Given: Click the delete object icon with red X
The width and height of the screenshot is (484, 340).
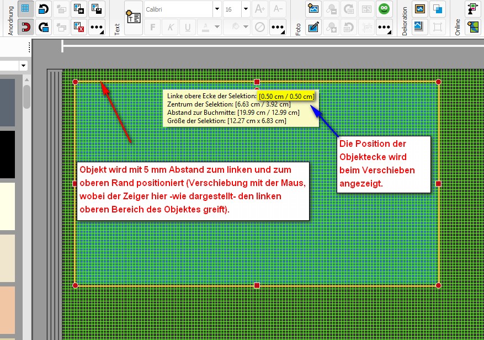Looking at the screenshot, I should pyautogui.click(x=78, y=26).
